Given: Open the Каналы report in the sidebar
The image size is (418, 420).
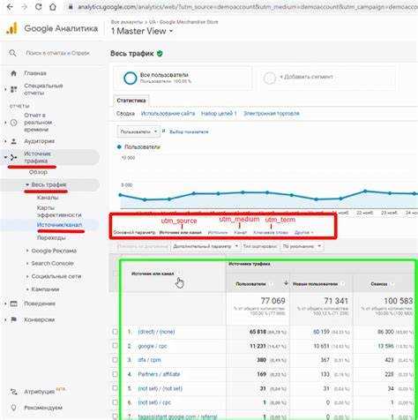Looking at the screenshot, I should (x=48, y=198).
